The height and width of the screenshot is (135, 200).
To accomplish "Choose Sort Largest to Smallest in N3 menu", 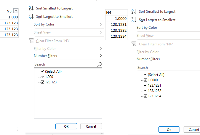I will 54,17.
